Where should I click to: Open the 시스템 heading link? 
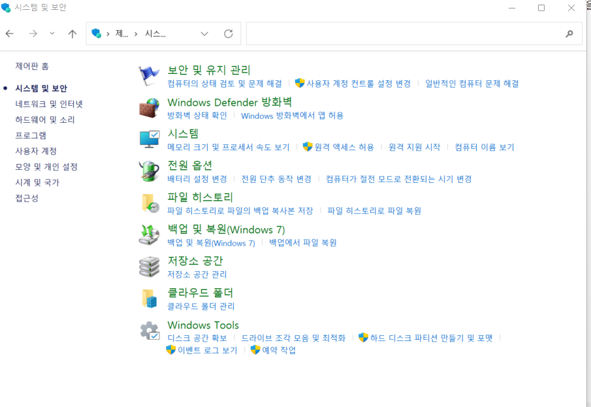coord(183,133)
